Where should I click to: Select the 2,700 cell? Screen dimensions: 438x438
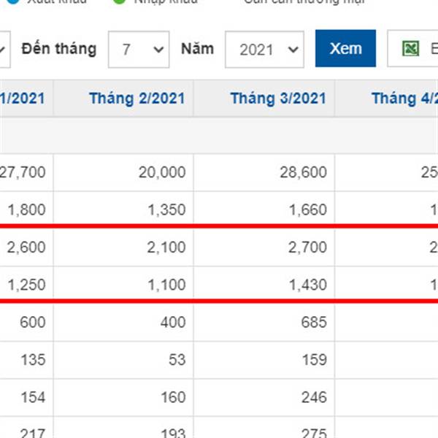coord(264,247)
